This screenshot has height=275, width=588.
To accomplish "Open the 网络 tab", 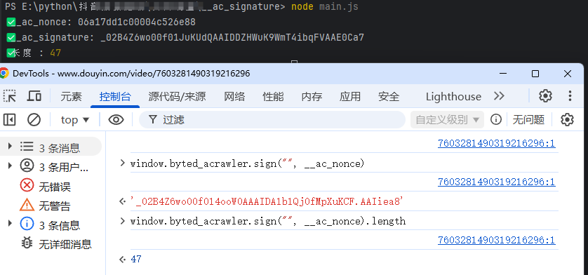I will pos(234,96).
